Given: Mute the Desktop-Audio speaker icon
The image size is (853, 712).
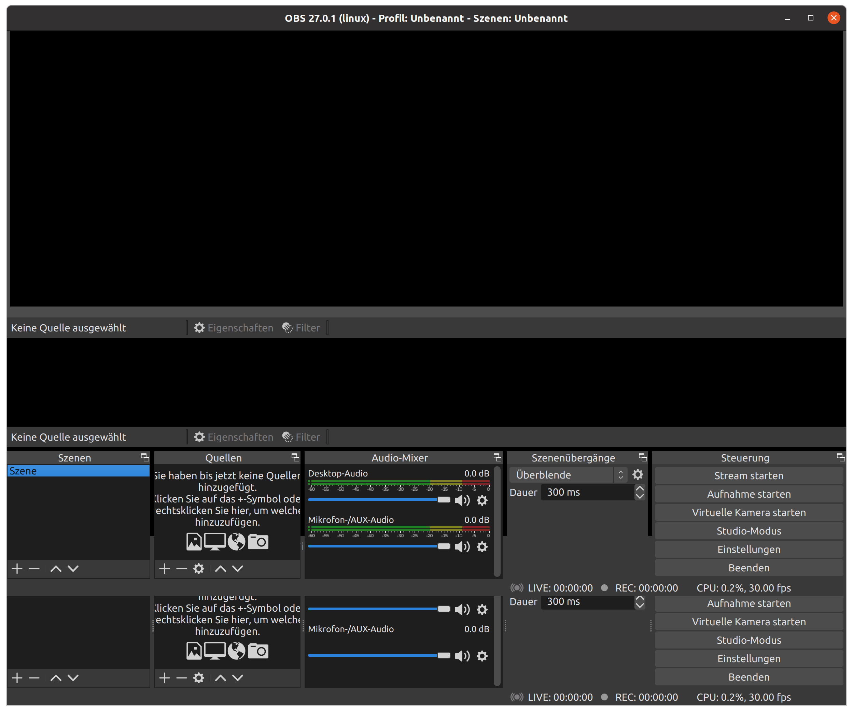Looking at the screenshot, I should click(462, 500).
